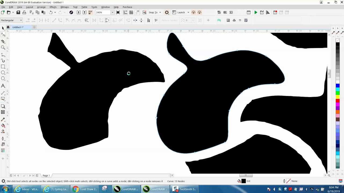This screenshot has width=344, height=193.
Task: Open the Inbox Internet Explorer taskbar item
Action: tap(27, 189)
